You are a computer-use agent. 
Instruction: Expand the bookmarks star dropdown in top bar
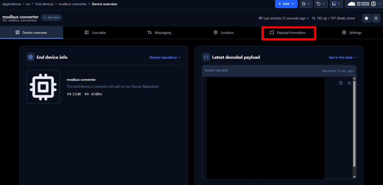point(306,4)
